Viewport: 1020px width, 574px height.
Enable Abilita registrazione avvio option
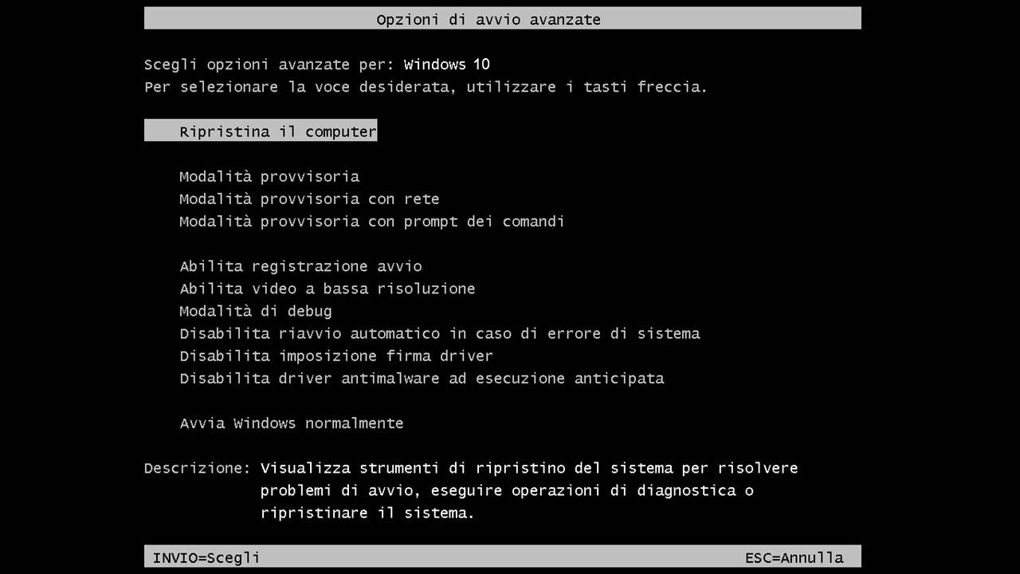[x=300, y=266]
